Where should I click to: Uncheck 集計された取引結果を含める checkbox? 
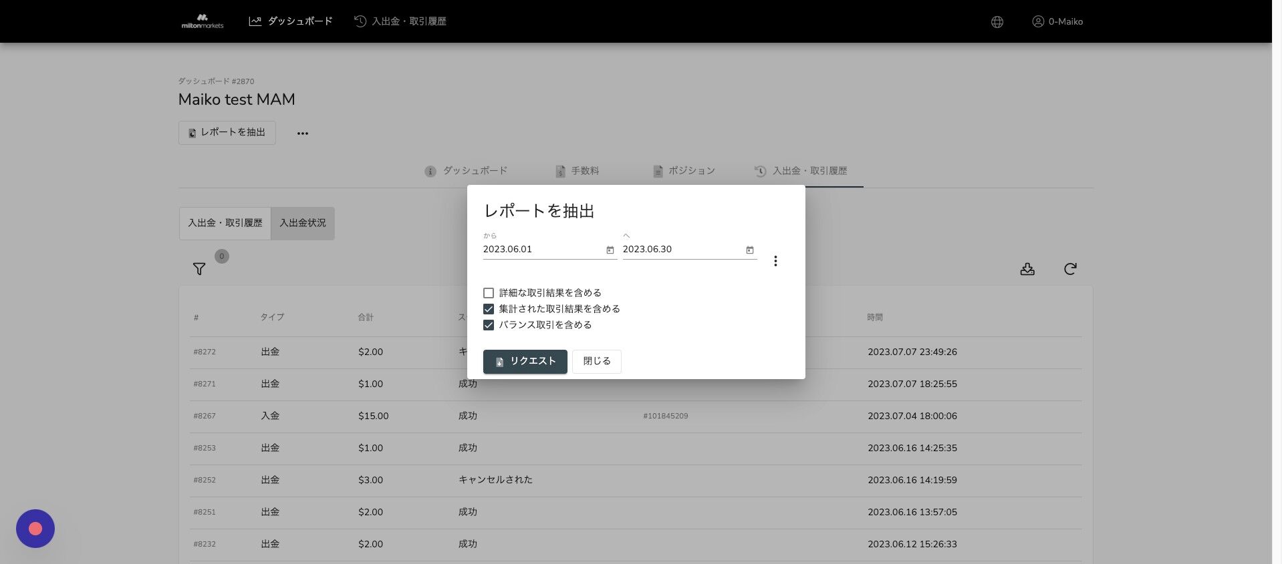pos(489,309)
